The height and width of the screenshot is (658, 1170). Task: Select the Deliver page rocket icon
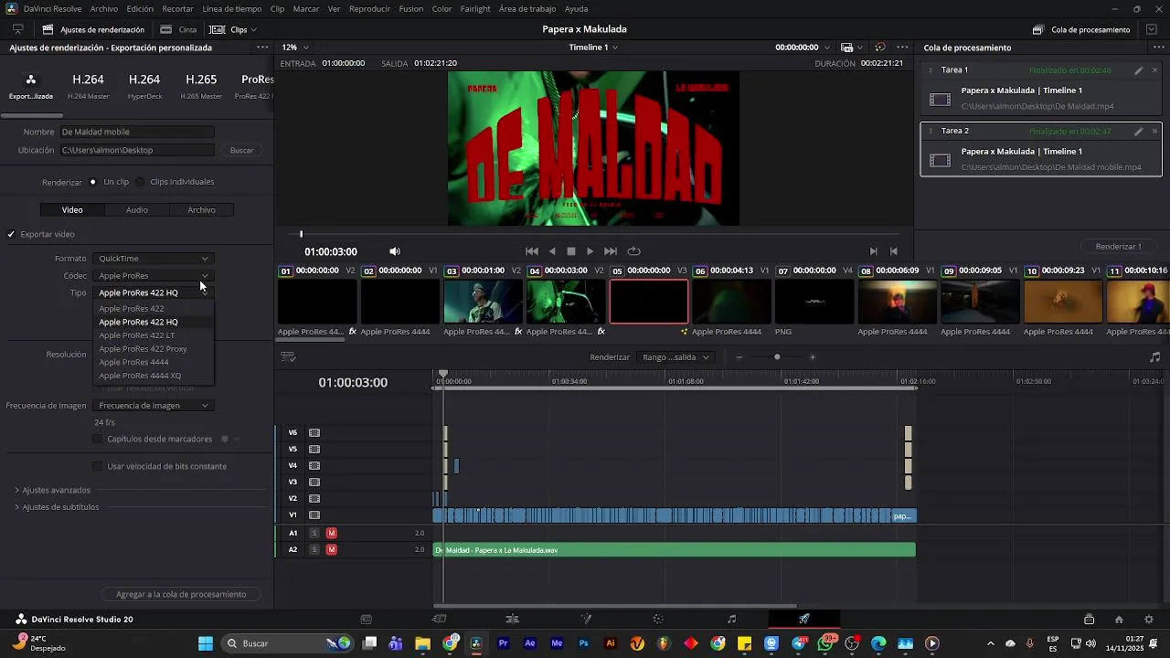(x=804, y=619)
